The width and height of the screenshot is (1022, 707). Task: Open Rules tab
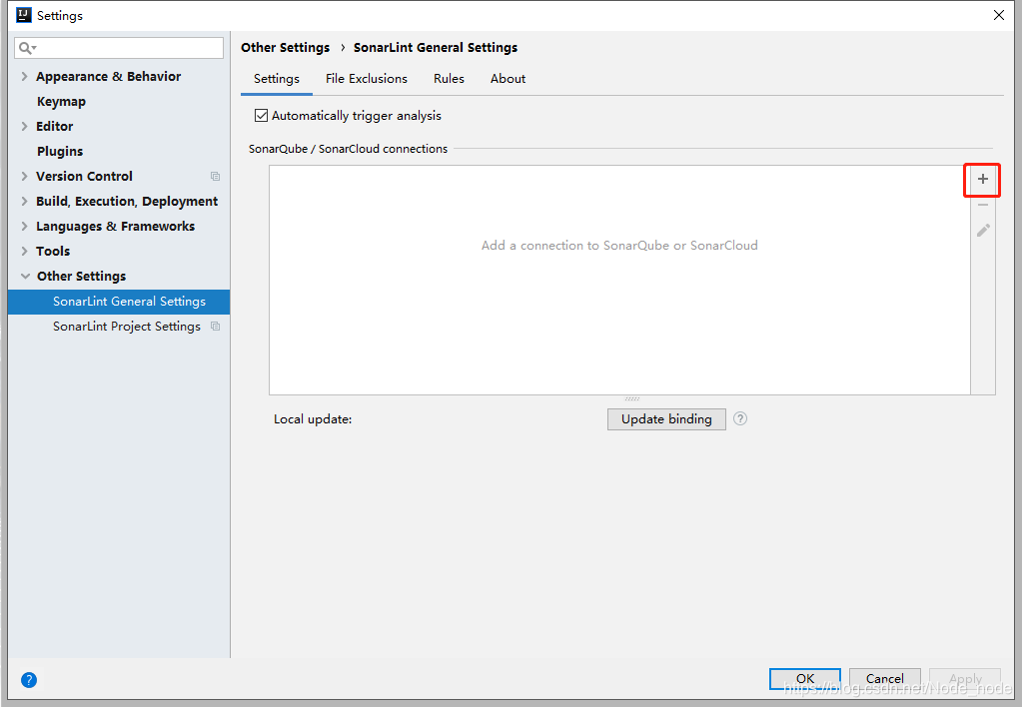click(x=450, y=79)
